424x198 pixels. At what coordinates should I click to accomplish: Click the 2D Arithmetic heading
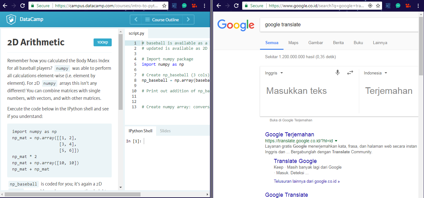coord(36,42)
